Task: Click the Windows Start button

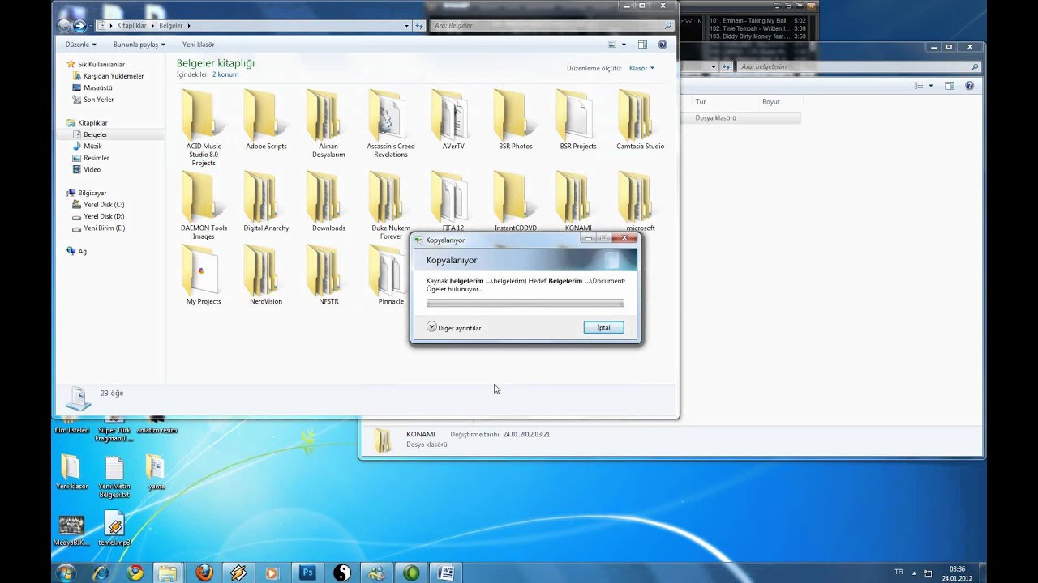Action: click(x=66, y=572)
